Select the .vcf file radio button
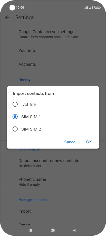The width and height of the screenshot is (106, 236). click(15, 104)
